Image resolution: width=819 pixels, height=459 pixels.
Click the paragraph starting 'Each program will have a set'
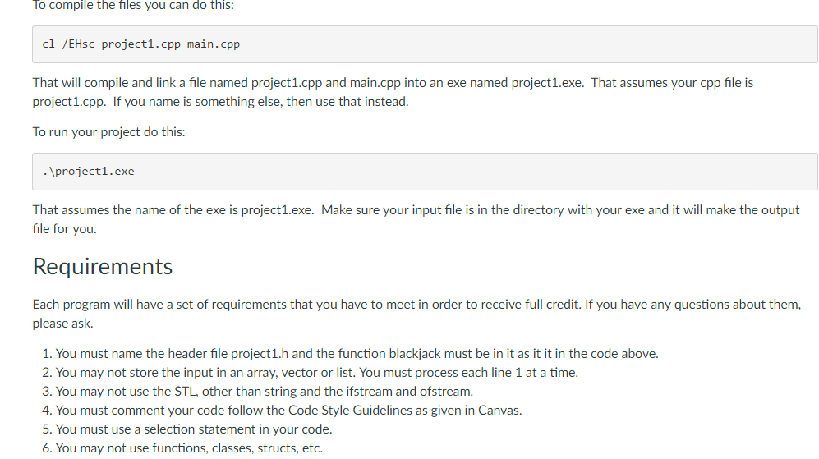416,314
